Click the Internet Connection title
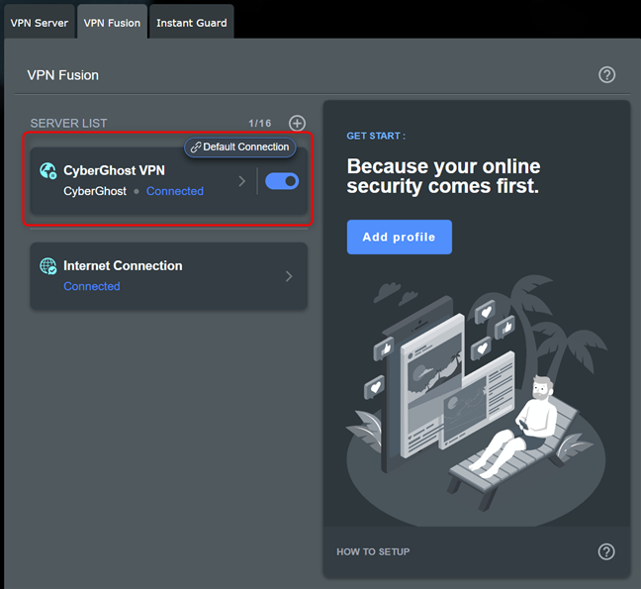 tap(123, 266)
